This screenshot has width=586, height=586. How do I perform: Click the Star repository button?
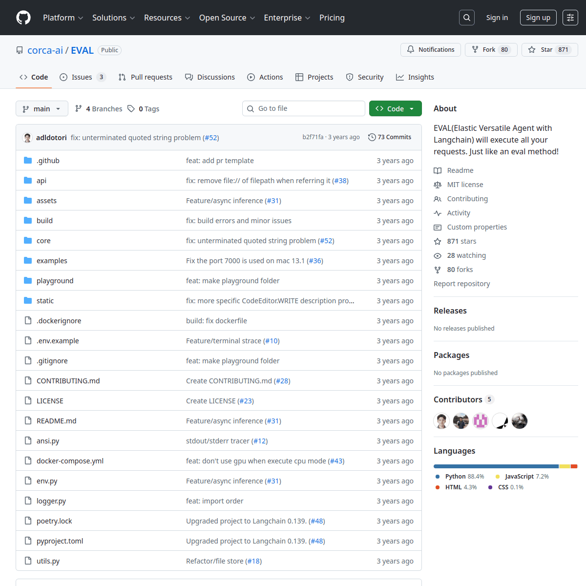point(549,50)
